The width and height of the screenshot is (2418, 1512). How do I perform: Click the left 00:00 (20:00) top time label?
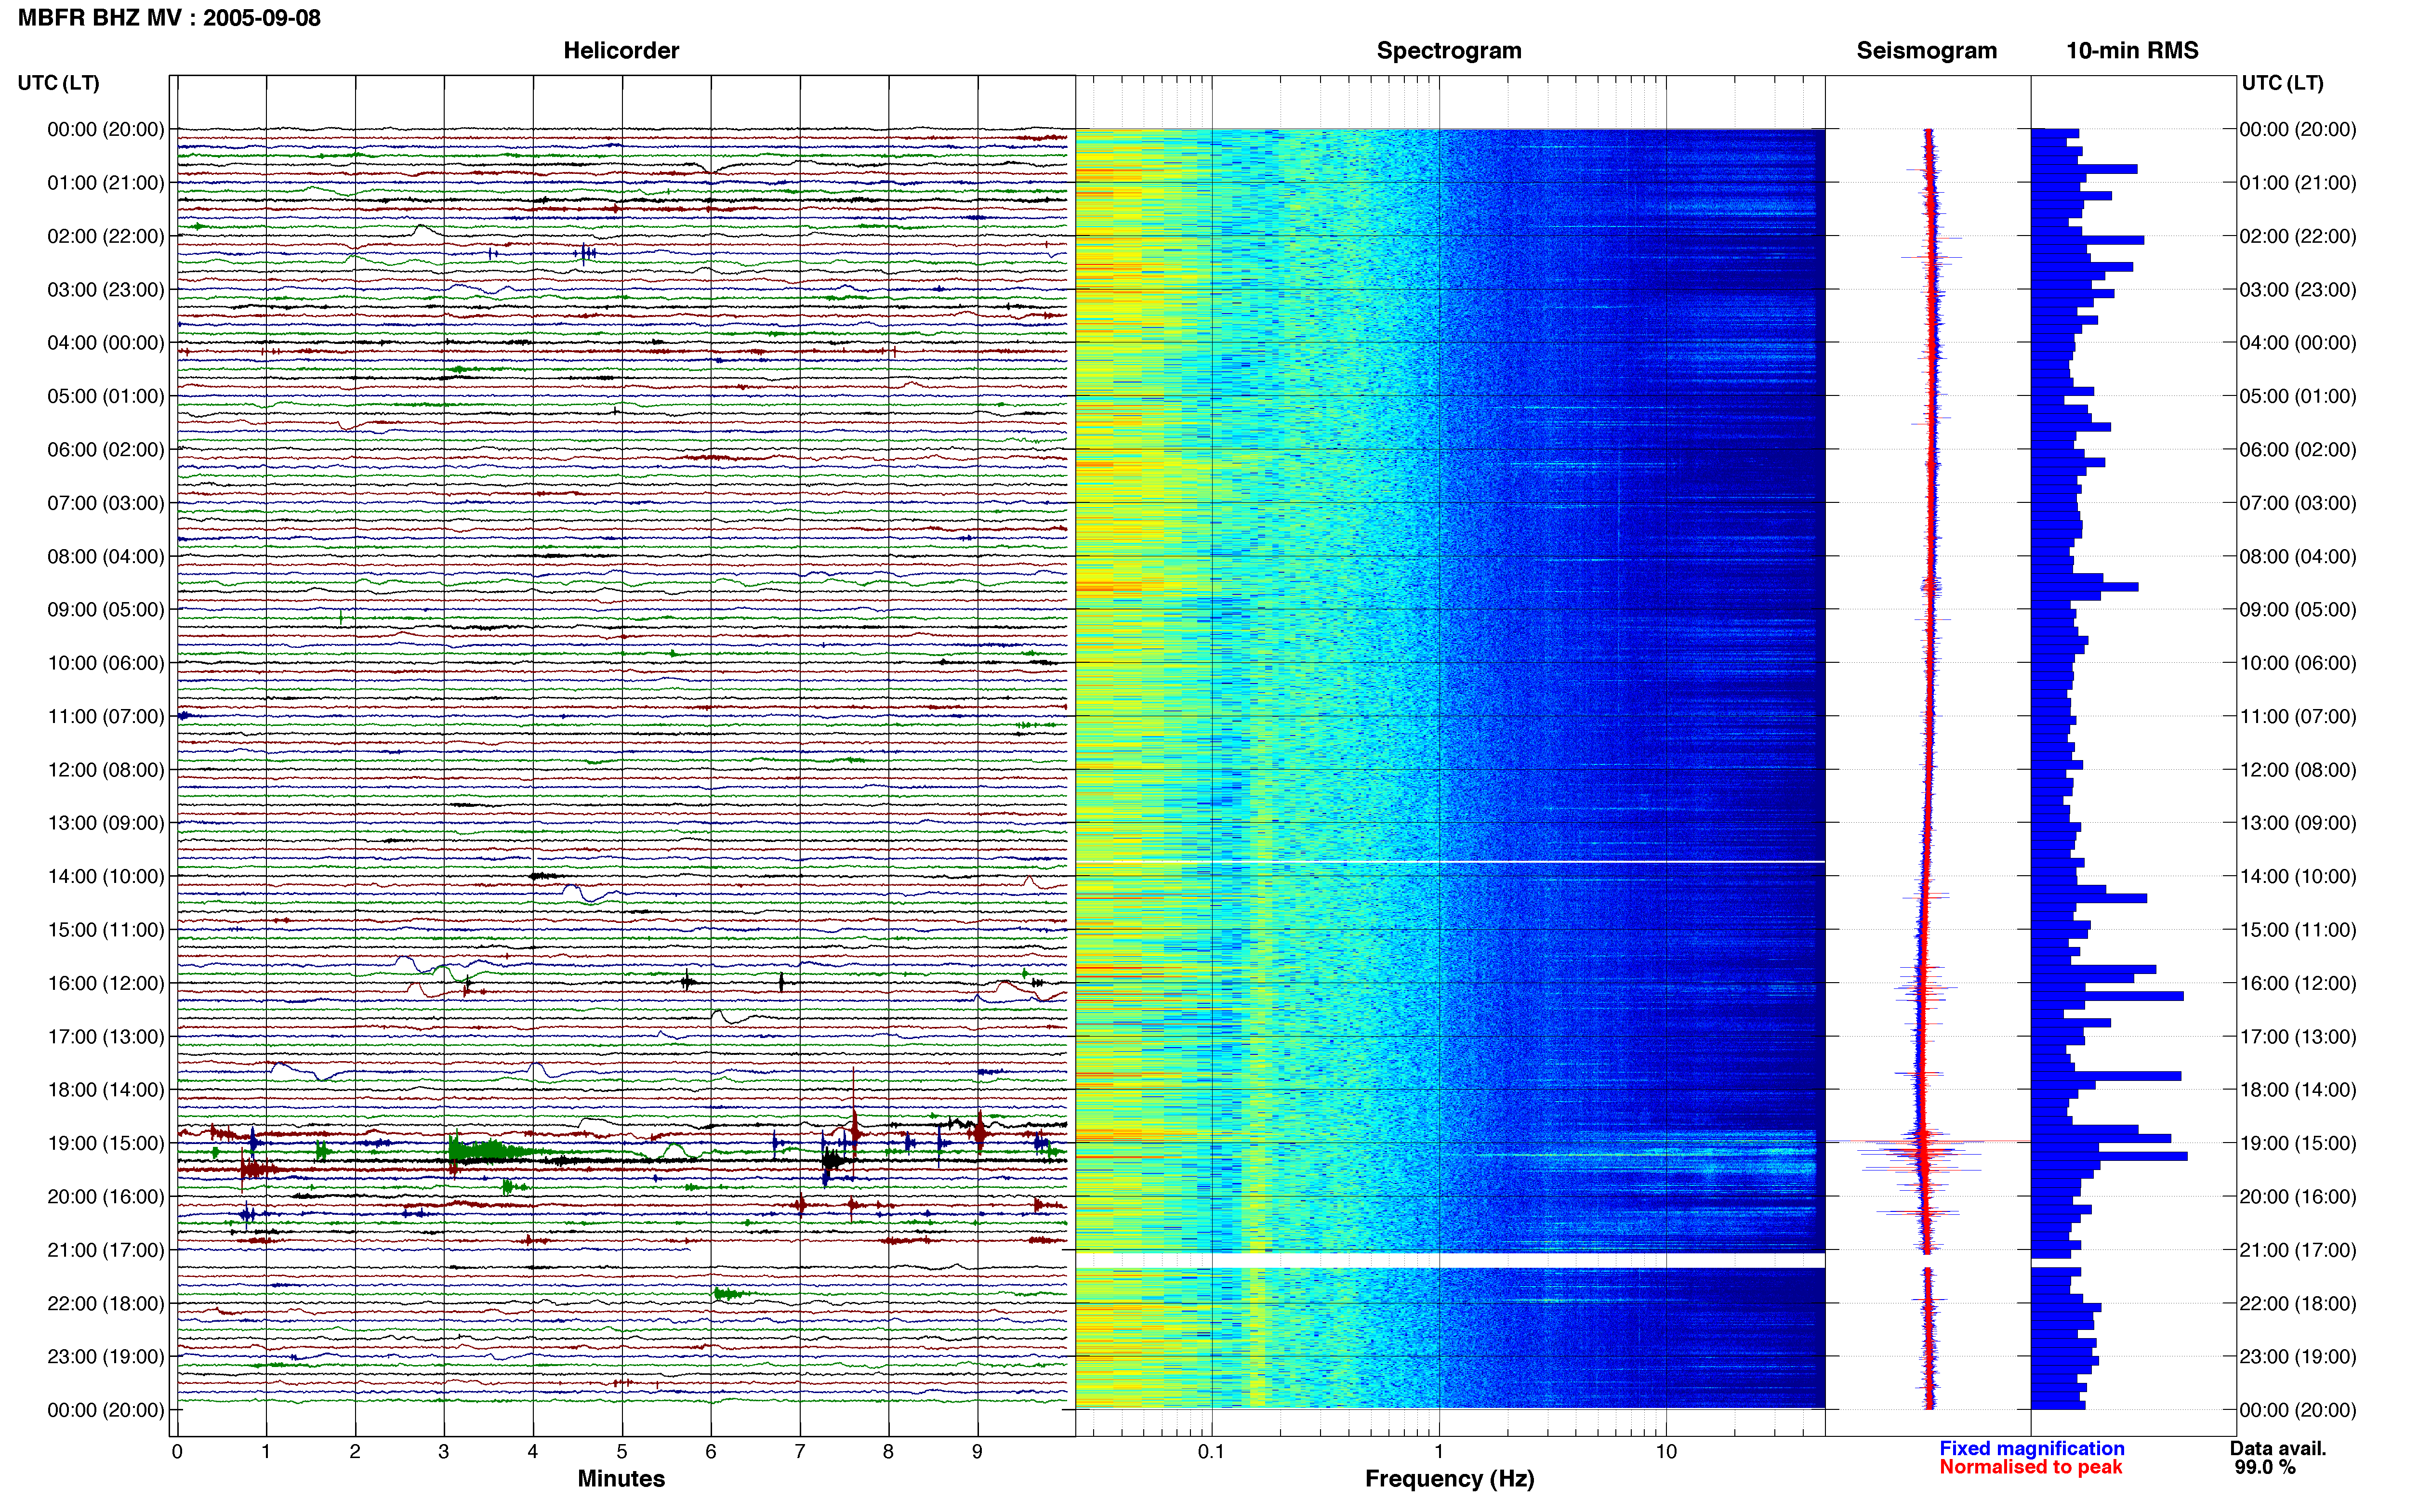tap(106, 129)
